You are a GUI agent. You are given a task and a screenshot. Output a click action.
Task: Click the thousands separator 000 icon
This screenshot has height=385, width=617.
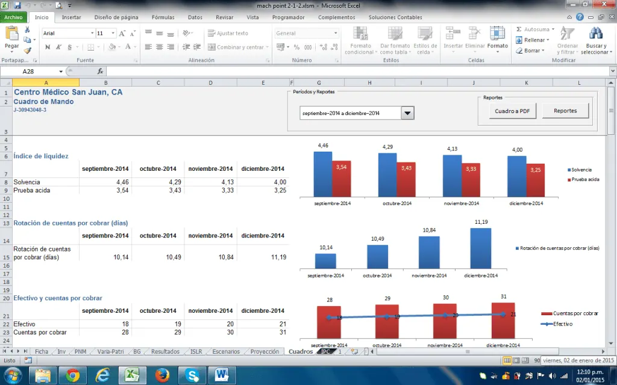pyautogui.click(x=308, y=47)
